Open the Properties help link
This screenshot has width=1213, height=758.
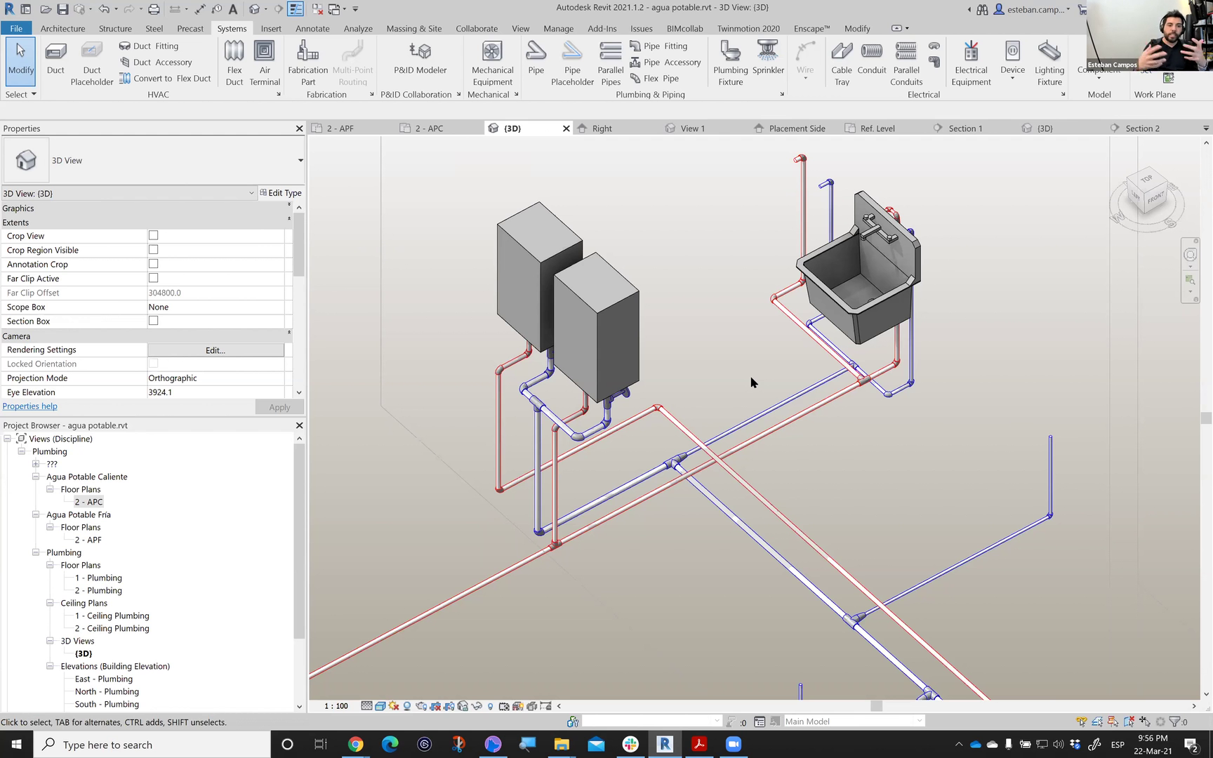(30, 406)
